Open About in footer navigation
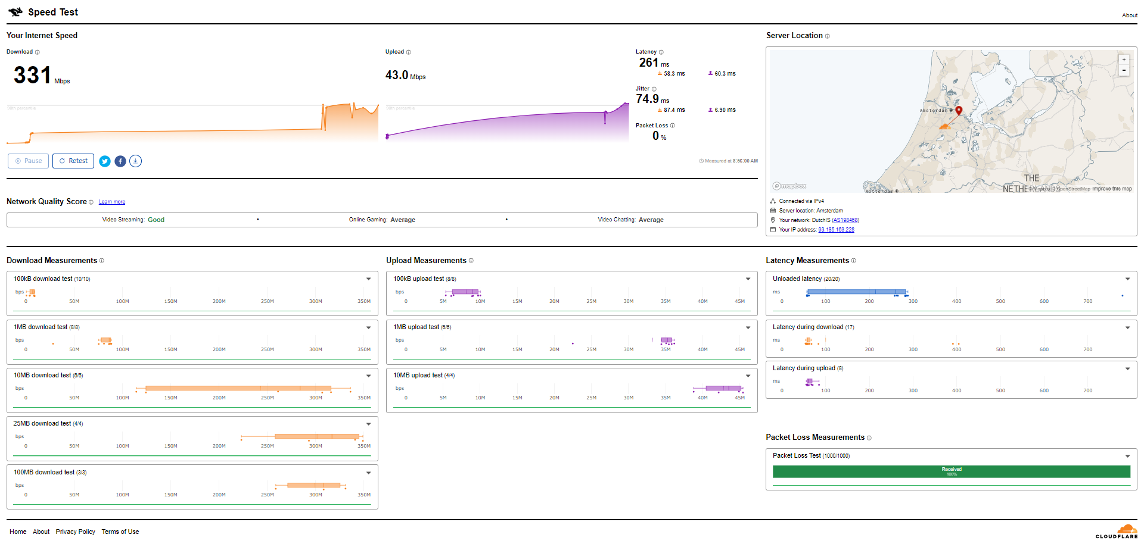The height and width of the screenshot is (547, 1144). tap(41, 532)
